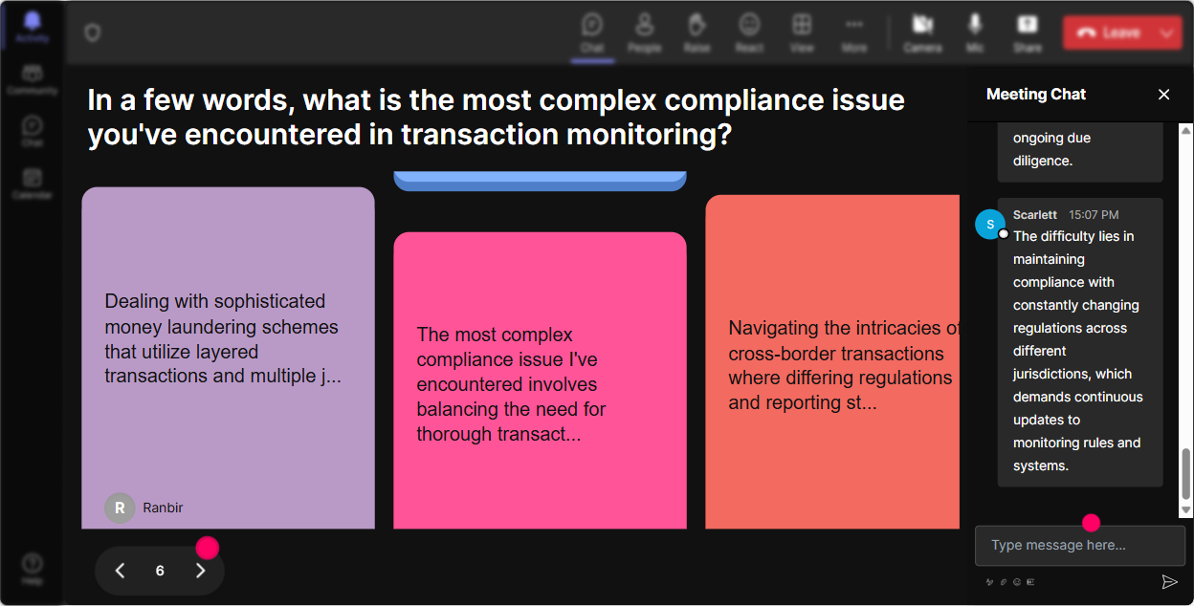
Task: Toggle the meeting Chat panel tab
Action: pyautogui.click(x=592, y=32)
